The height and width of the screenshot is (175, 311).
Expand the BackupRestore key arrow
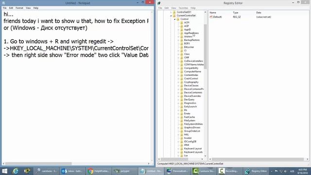click(178, 40)
